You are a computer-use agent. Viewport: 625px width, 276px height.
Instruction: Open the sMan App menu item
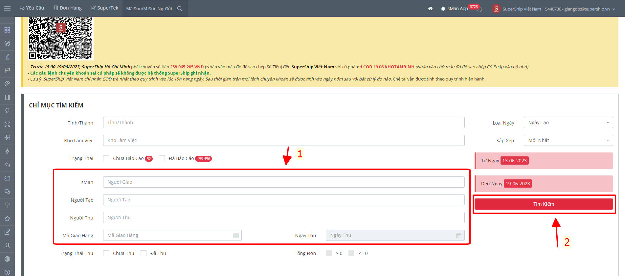pos(455,9)
